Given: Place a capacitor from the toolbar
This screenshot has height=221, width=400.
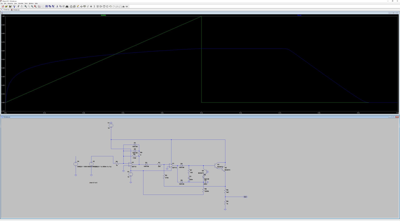Looking at the screenshot, I should click(x=91, y=6).
